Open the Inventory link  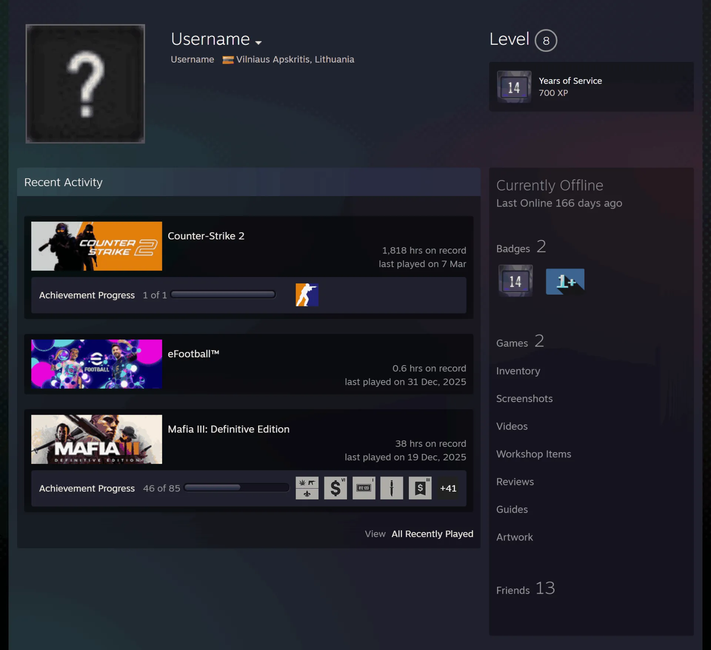coord(518,371)
